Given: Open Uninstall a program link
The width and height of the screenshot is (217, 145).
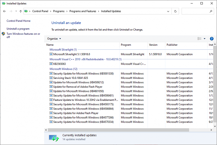Looking at the screenshot, I should click(x=18, y=29).
